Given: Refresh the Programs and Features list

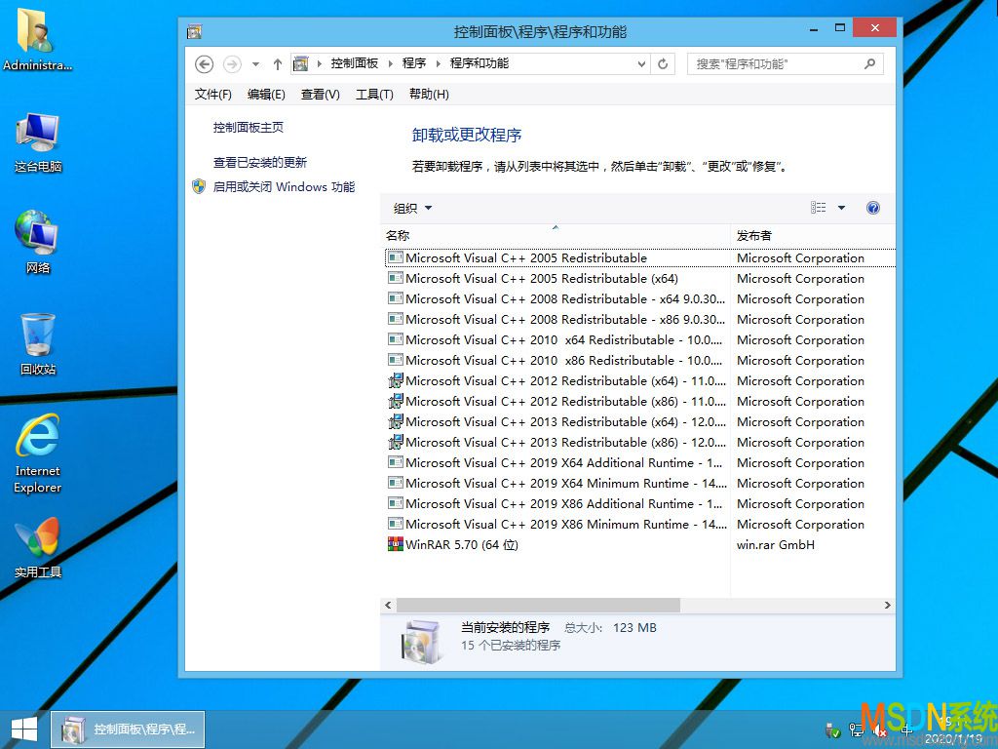Looking at the screenshot, I should coord(663,63).
